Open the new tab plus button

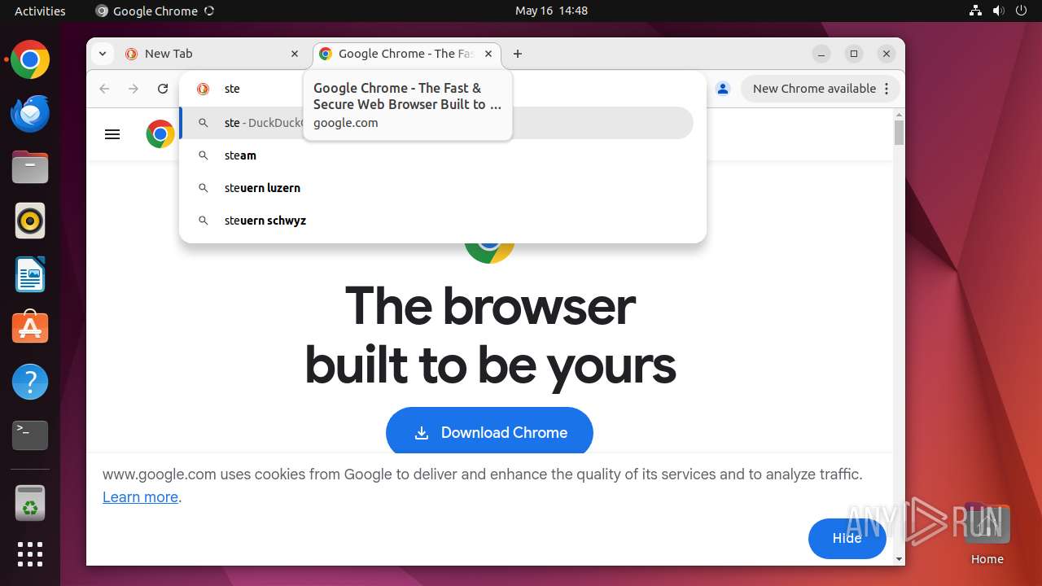tap(518, 54)
